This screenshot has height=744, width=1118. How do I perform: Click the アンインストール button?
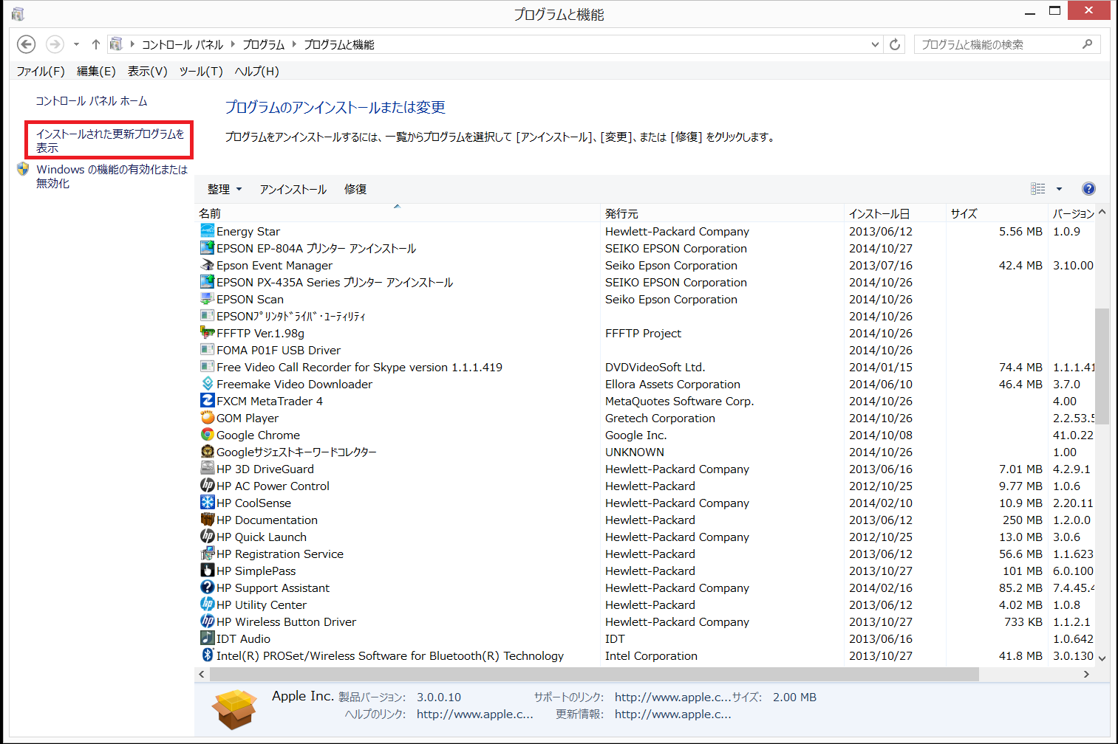(x=293, y=190)
